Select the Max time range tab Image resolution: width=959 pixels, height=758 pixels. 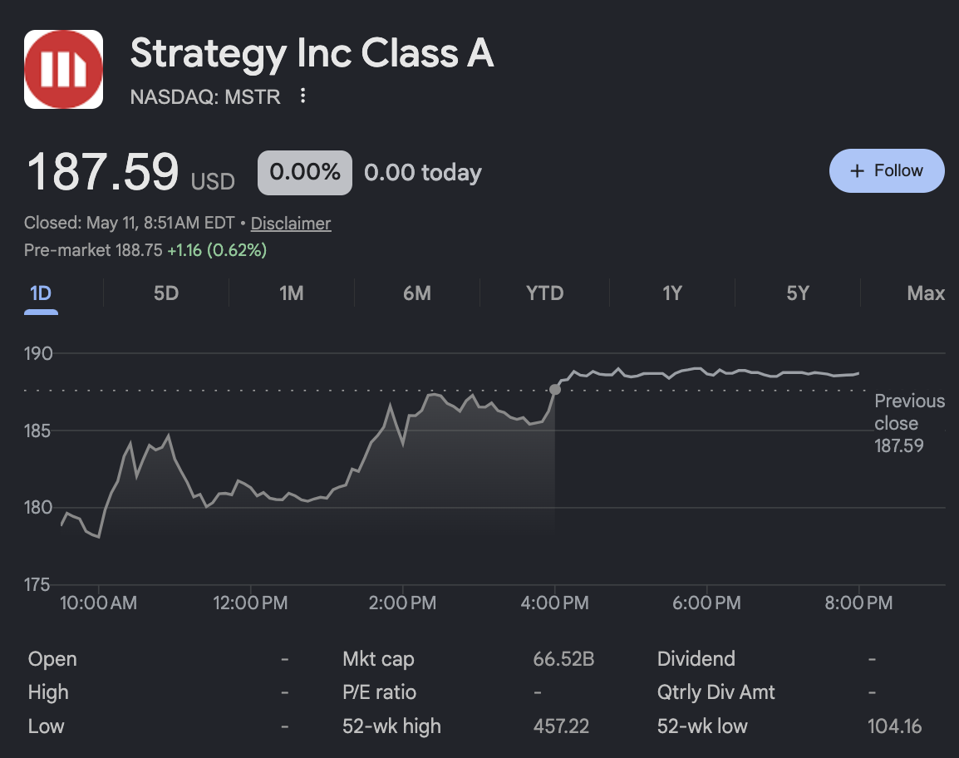(x=926, y=293)
